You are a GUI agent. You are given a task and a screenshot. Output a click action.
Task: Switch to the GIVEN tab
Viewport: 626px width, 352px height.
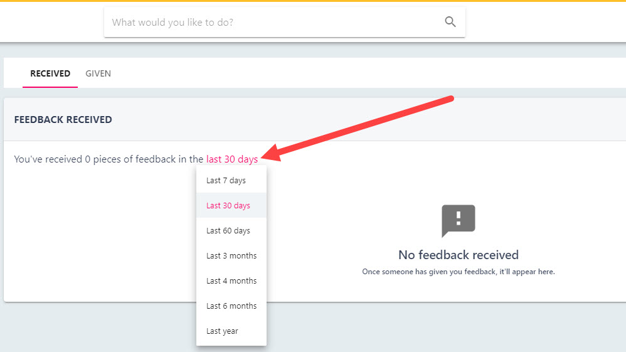98,73
